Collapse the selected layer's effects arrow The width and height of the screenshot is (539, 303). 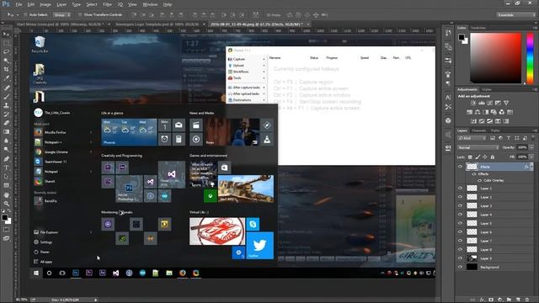531,167
